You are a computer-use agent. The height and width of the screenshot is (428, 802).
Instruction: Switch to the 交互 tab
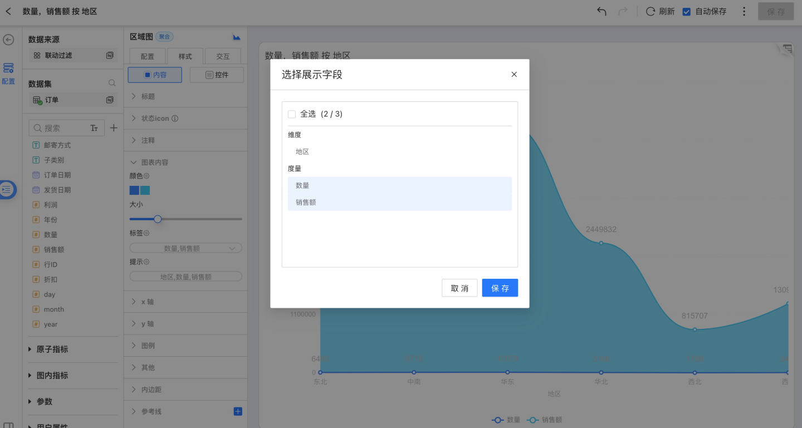[223, 57]
